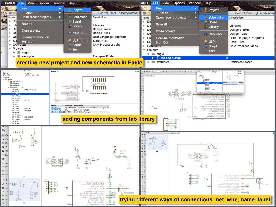Click Description column header in top-right Control Panel
This screenshot has width=276, height=207.
click(236, 18)
